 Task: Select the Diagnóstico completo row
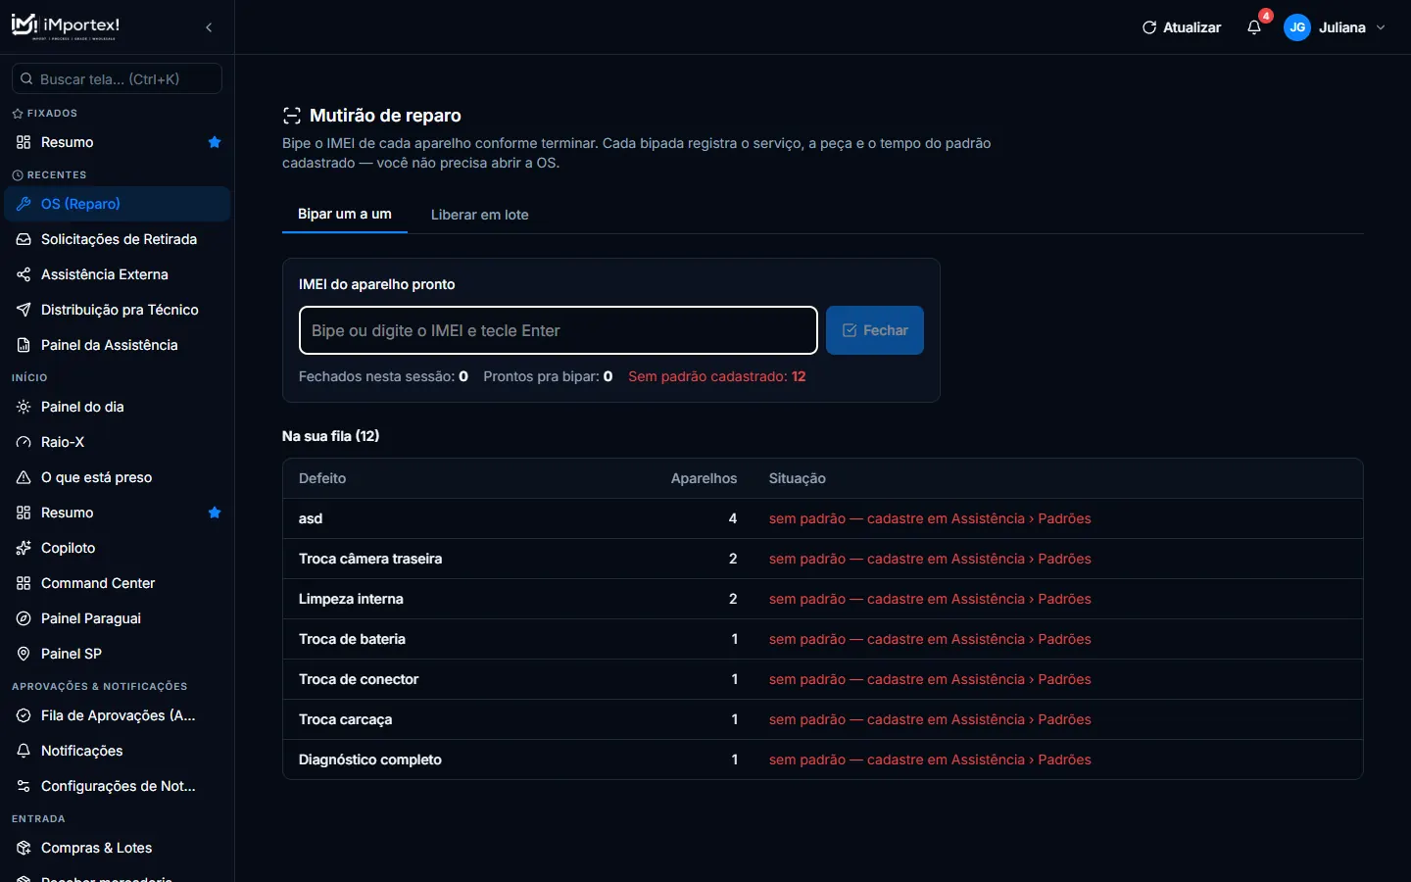(x=823, y=759)
